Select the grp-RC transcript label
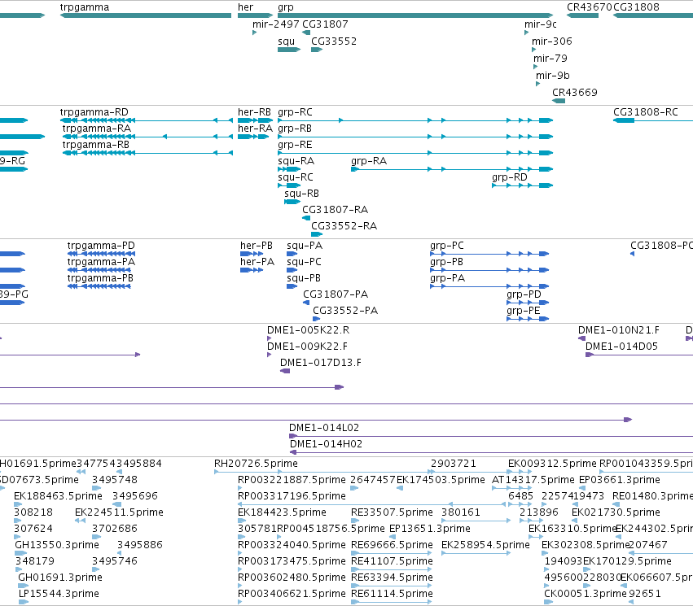The image size is (693, 606). pos(295,112)
